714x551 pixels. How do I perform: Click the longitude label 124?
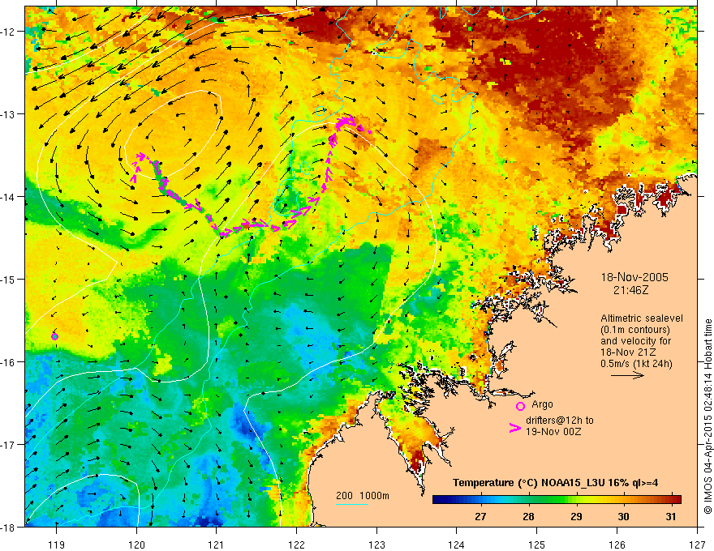[457, 545]
